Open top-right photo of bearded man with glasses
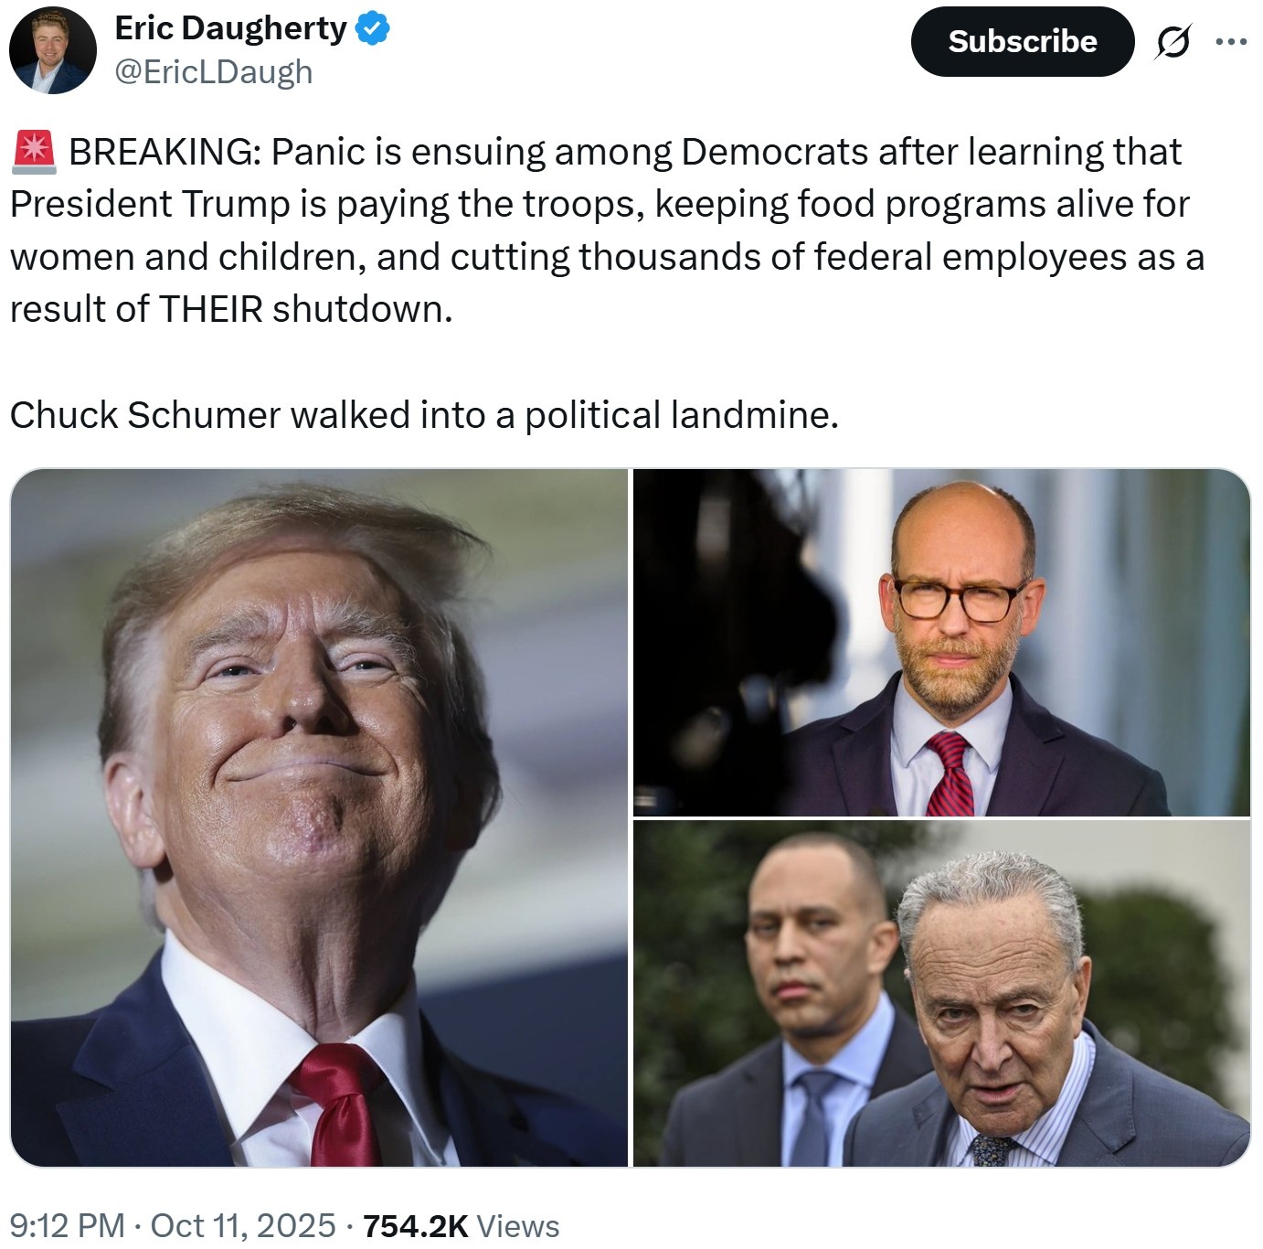 [941, 642]
